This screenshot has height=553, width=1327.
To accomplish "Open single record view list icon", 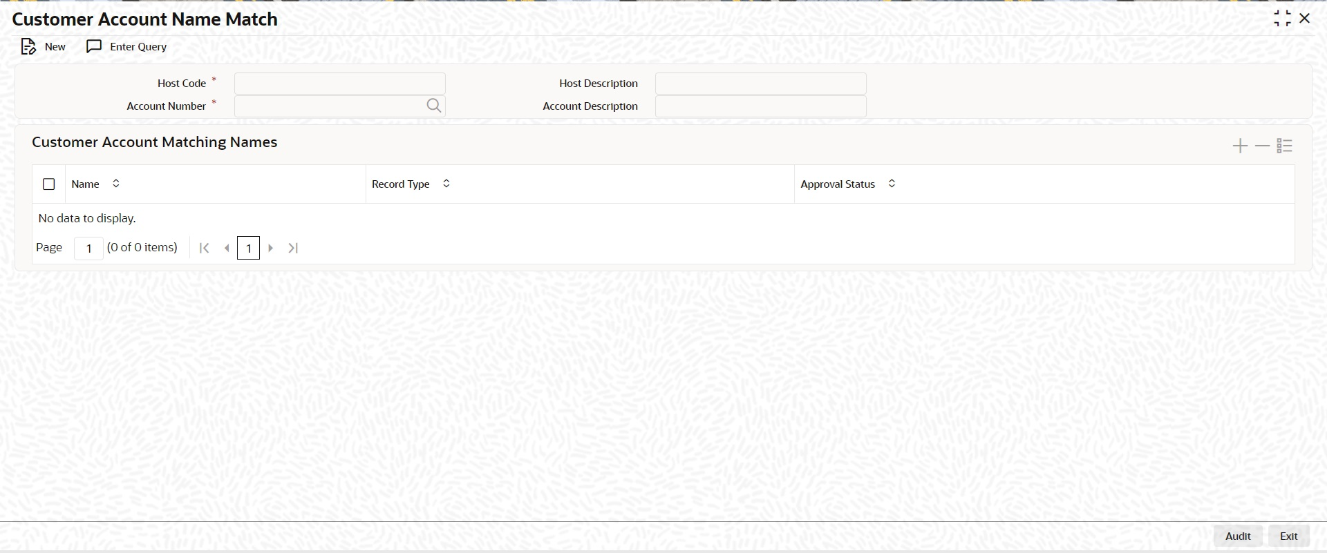I will [x=1284, y=146].
